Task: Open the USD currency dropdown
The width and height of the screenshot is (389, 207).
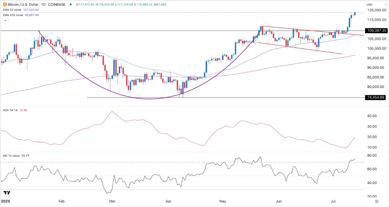Action: click(x=376, y=5)
